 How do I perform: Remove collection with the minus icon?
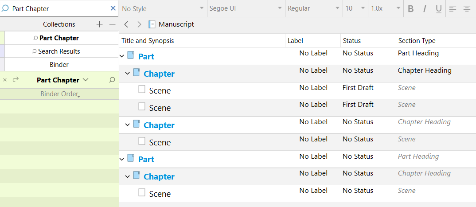[x=112, y=24]
